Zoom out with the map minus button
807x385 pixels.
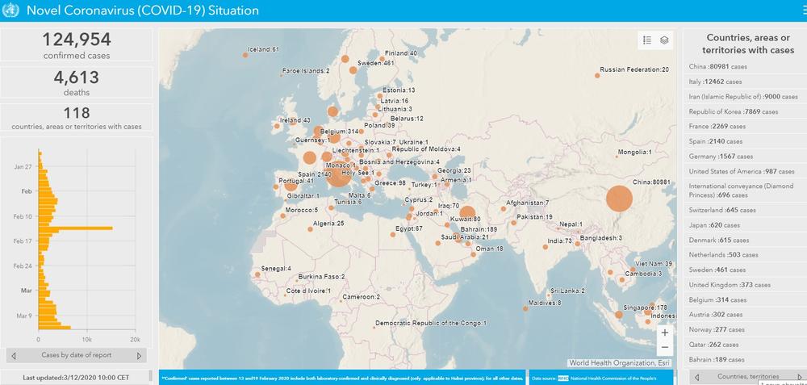[x=664, y=348]
